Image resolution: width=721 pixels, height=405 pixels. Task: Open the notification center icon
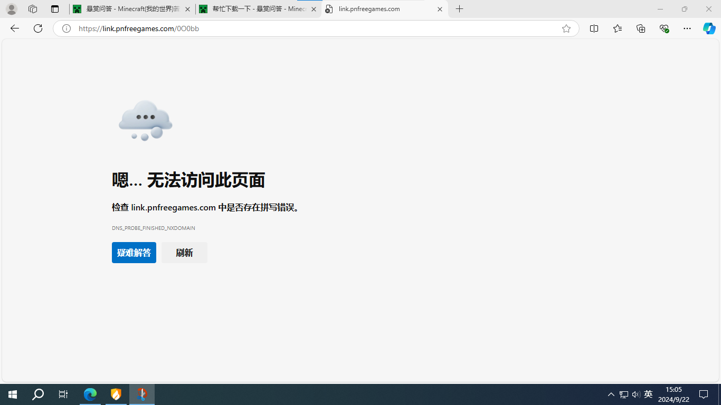(704, 394)
